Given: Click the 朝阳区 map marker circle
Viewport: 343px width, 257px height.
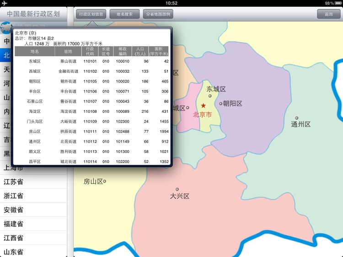Looking at the screenshot, I should (221, 104).
